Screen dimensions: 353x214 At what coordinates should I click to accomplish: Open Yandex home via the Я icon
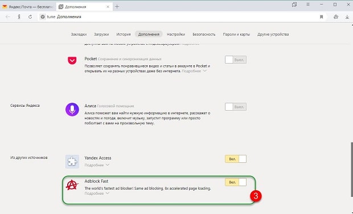coord(19,17)
